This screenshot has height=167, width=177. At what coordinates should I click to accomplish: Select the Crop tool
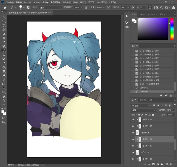click(4, 34)
